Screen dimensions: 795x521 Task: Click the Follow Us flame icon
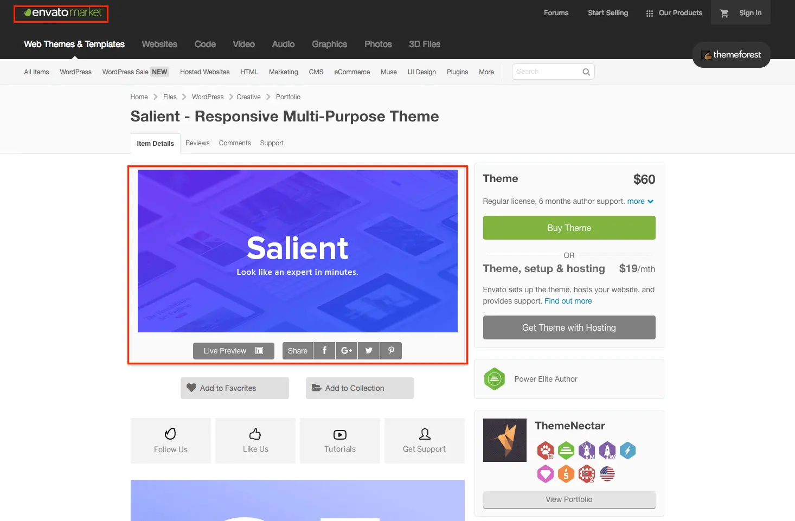point(170,434)
